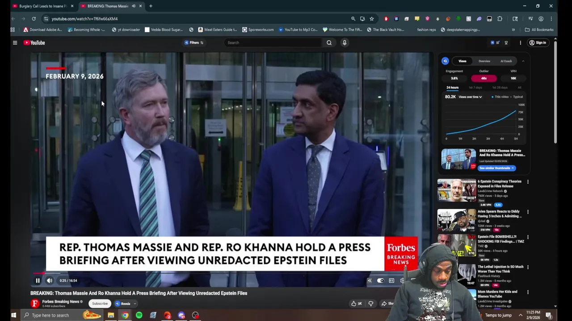Open Chrome profile icon

pyautogui.click(x=541, y=19)
